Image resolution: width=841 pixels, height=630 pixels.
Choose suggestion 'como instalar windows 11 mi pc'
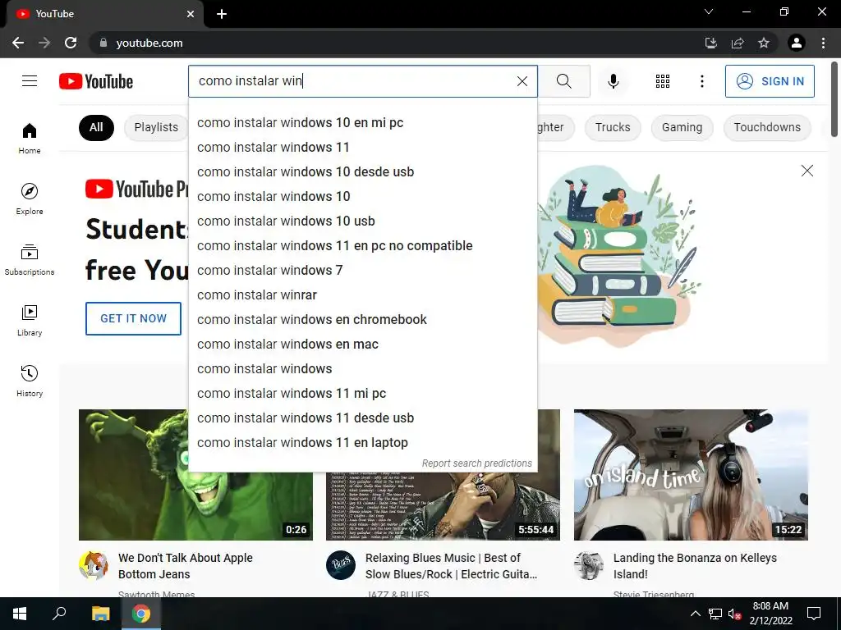click(x=362, y=394)
